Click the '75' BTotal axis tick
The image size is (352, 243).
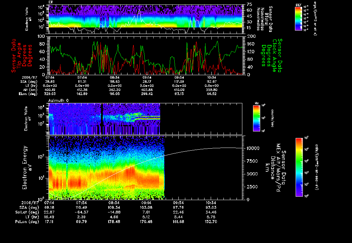pyautogui.click(x=250, y=4)
